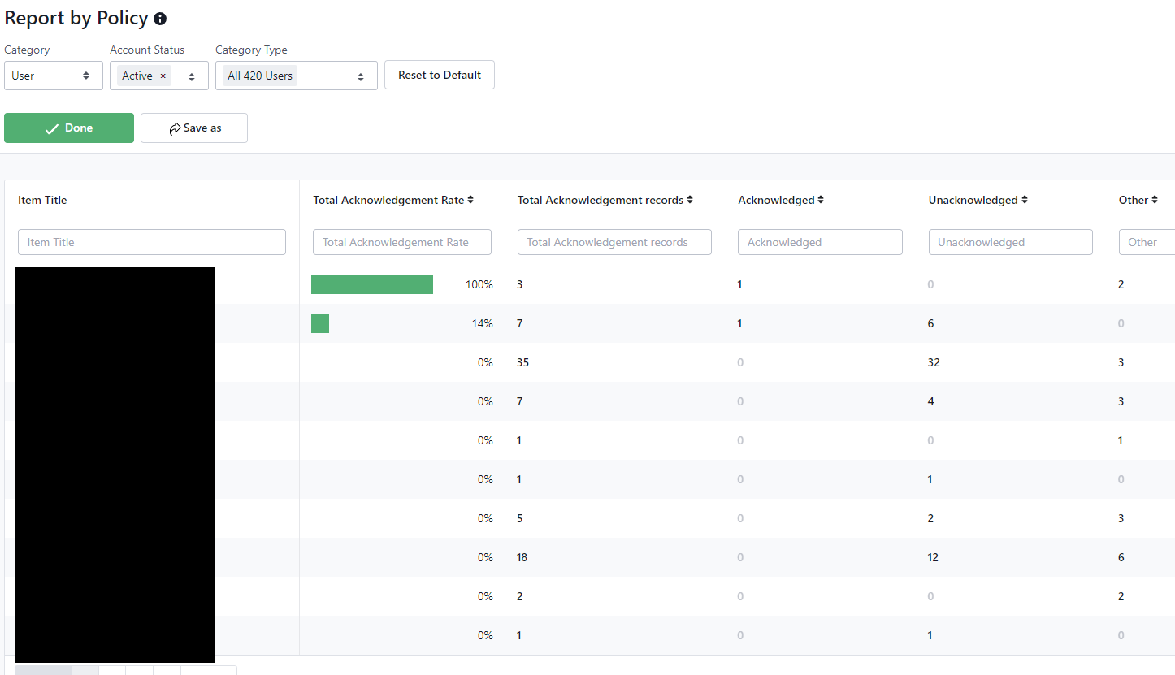Click the Total Acknowledgement records filter input
Image resolution: width=1175 pixels, height=675 pixels.
point(614,242)
